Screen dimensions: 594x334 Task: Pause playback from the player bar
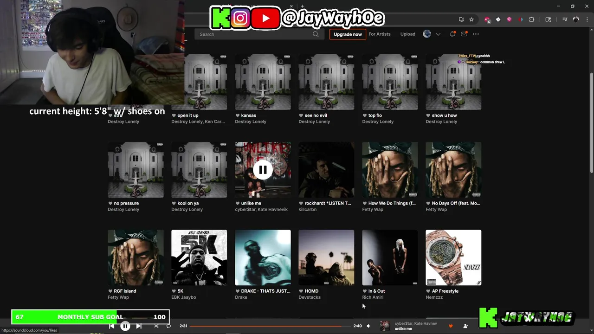point(125,326)
